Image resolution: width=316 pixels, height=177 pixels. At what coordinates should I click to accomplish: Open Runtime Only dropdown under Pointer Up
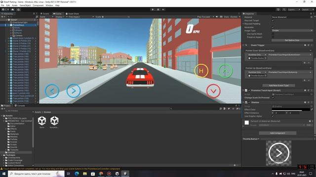[x=257, y=72]
